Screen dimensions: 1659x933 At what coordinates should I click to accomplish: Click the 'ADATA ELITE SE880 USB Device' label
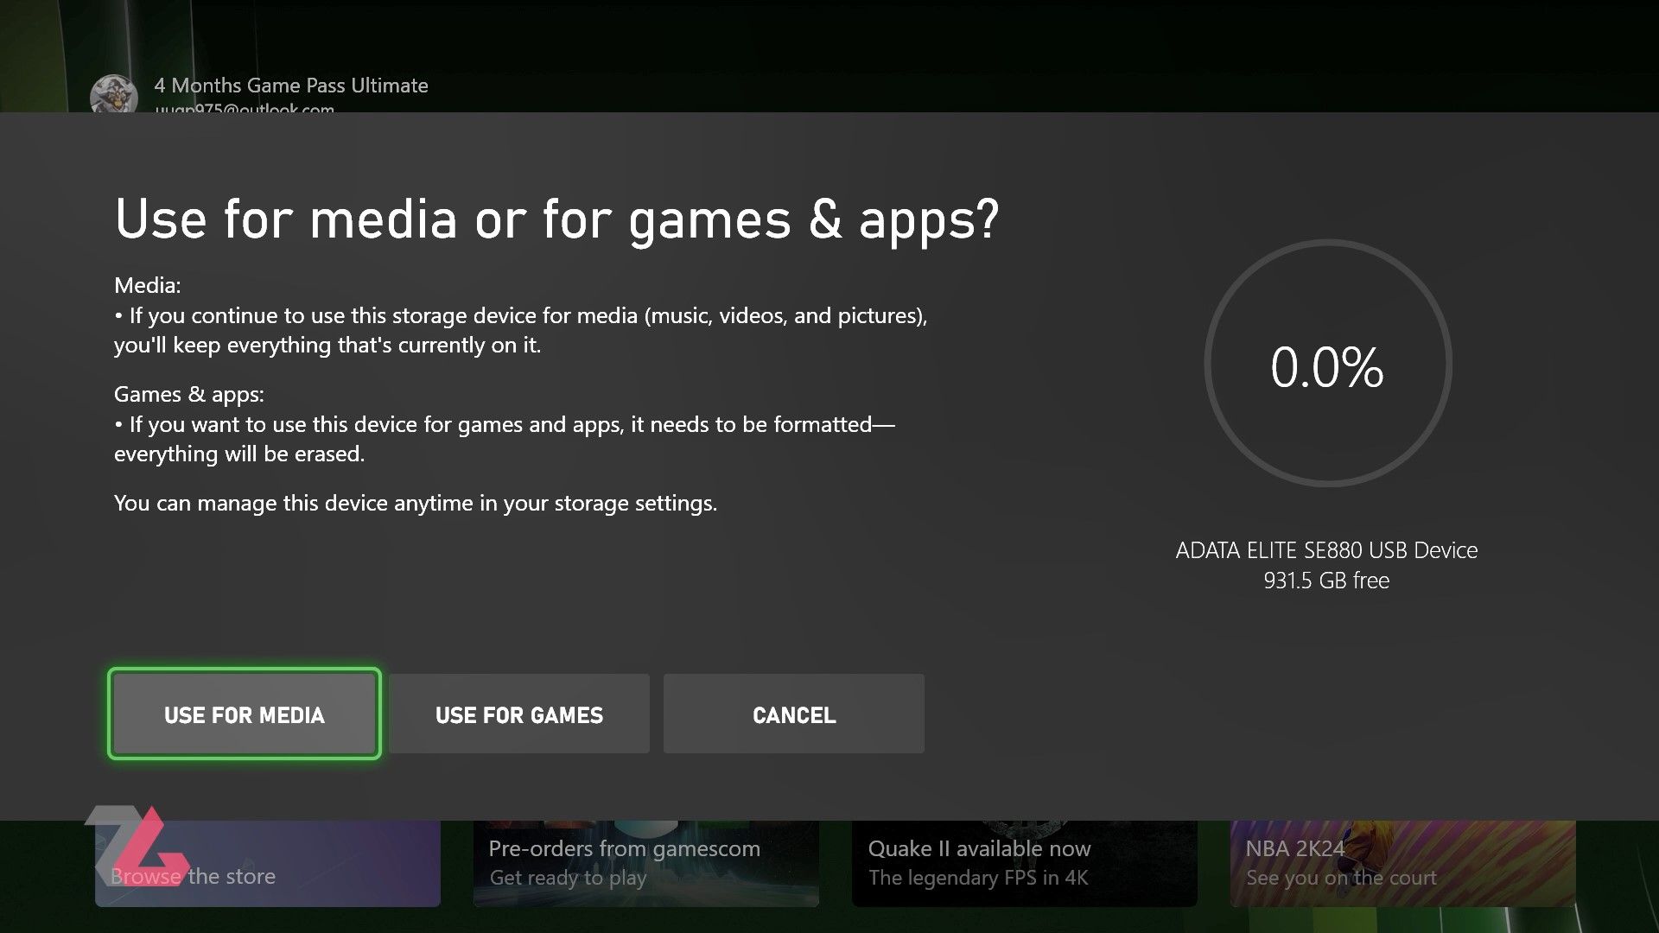click(x=1326, y=550)
